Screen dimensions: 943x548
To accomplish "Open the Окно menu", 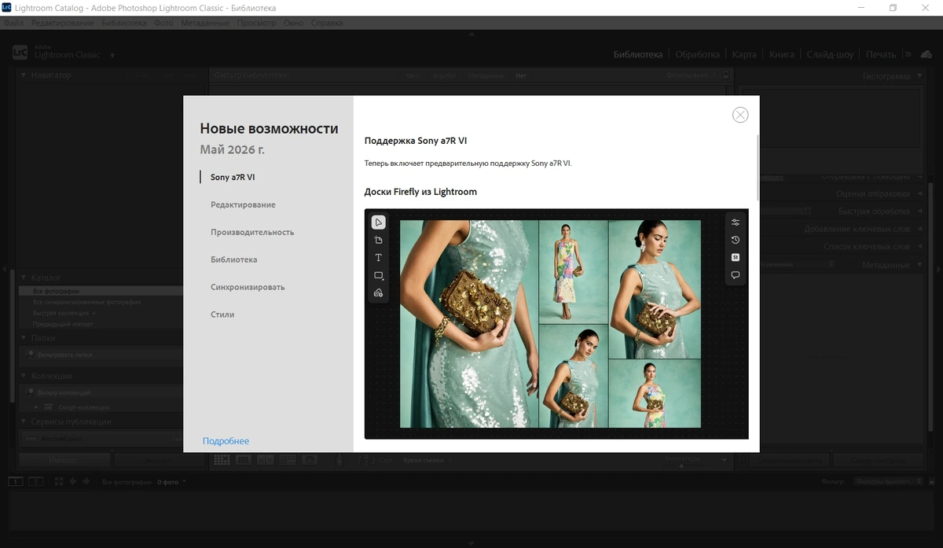I will coord(293,23).
